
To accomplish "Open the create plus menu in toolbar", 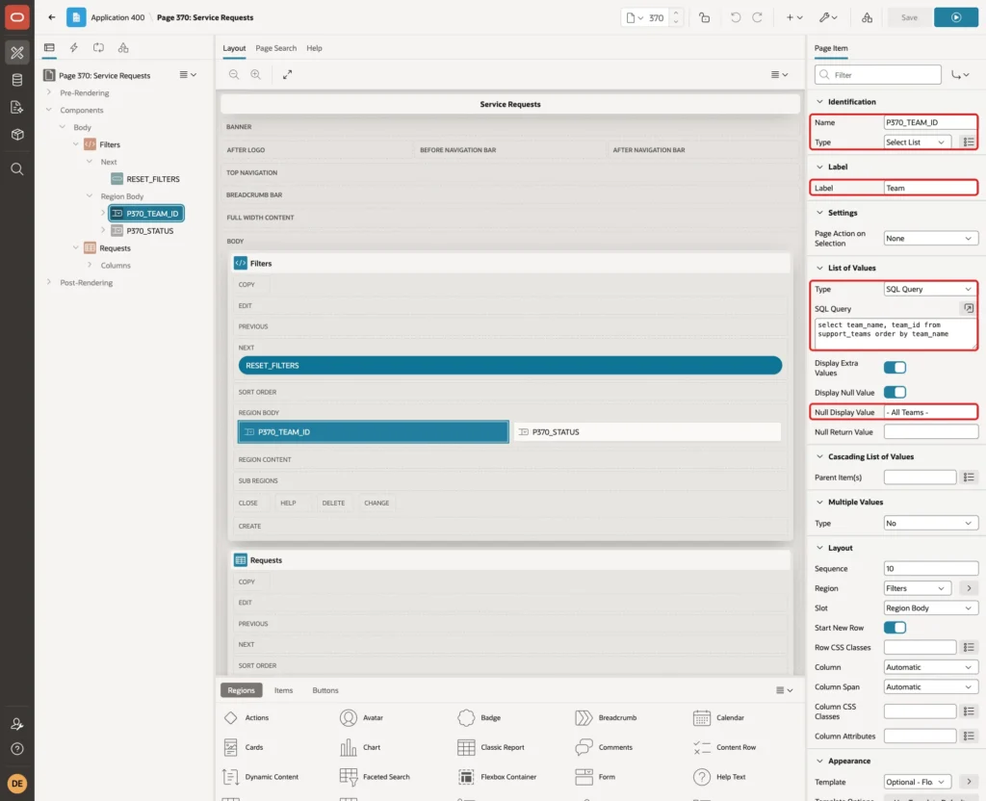I will click(x=794, y=17).
